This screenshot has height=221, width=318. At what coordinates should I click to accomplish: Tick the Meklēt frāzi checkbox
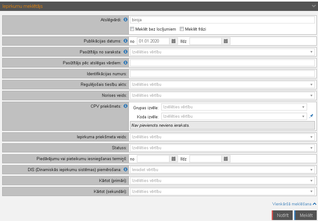point(182,29)
